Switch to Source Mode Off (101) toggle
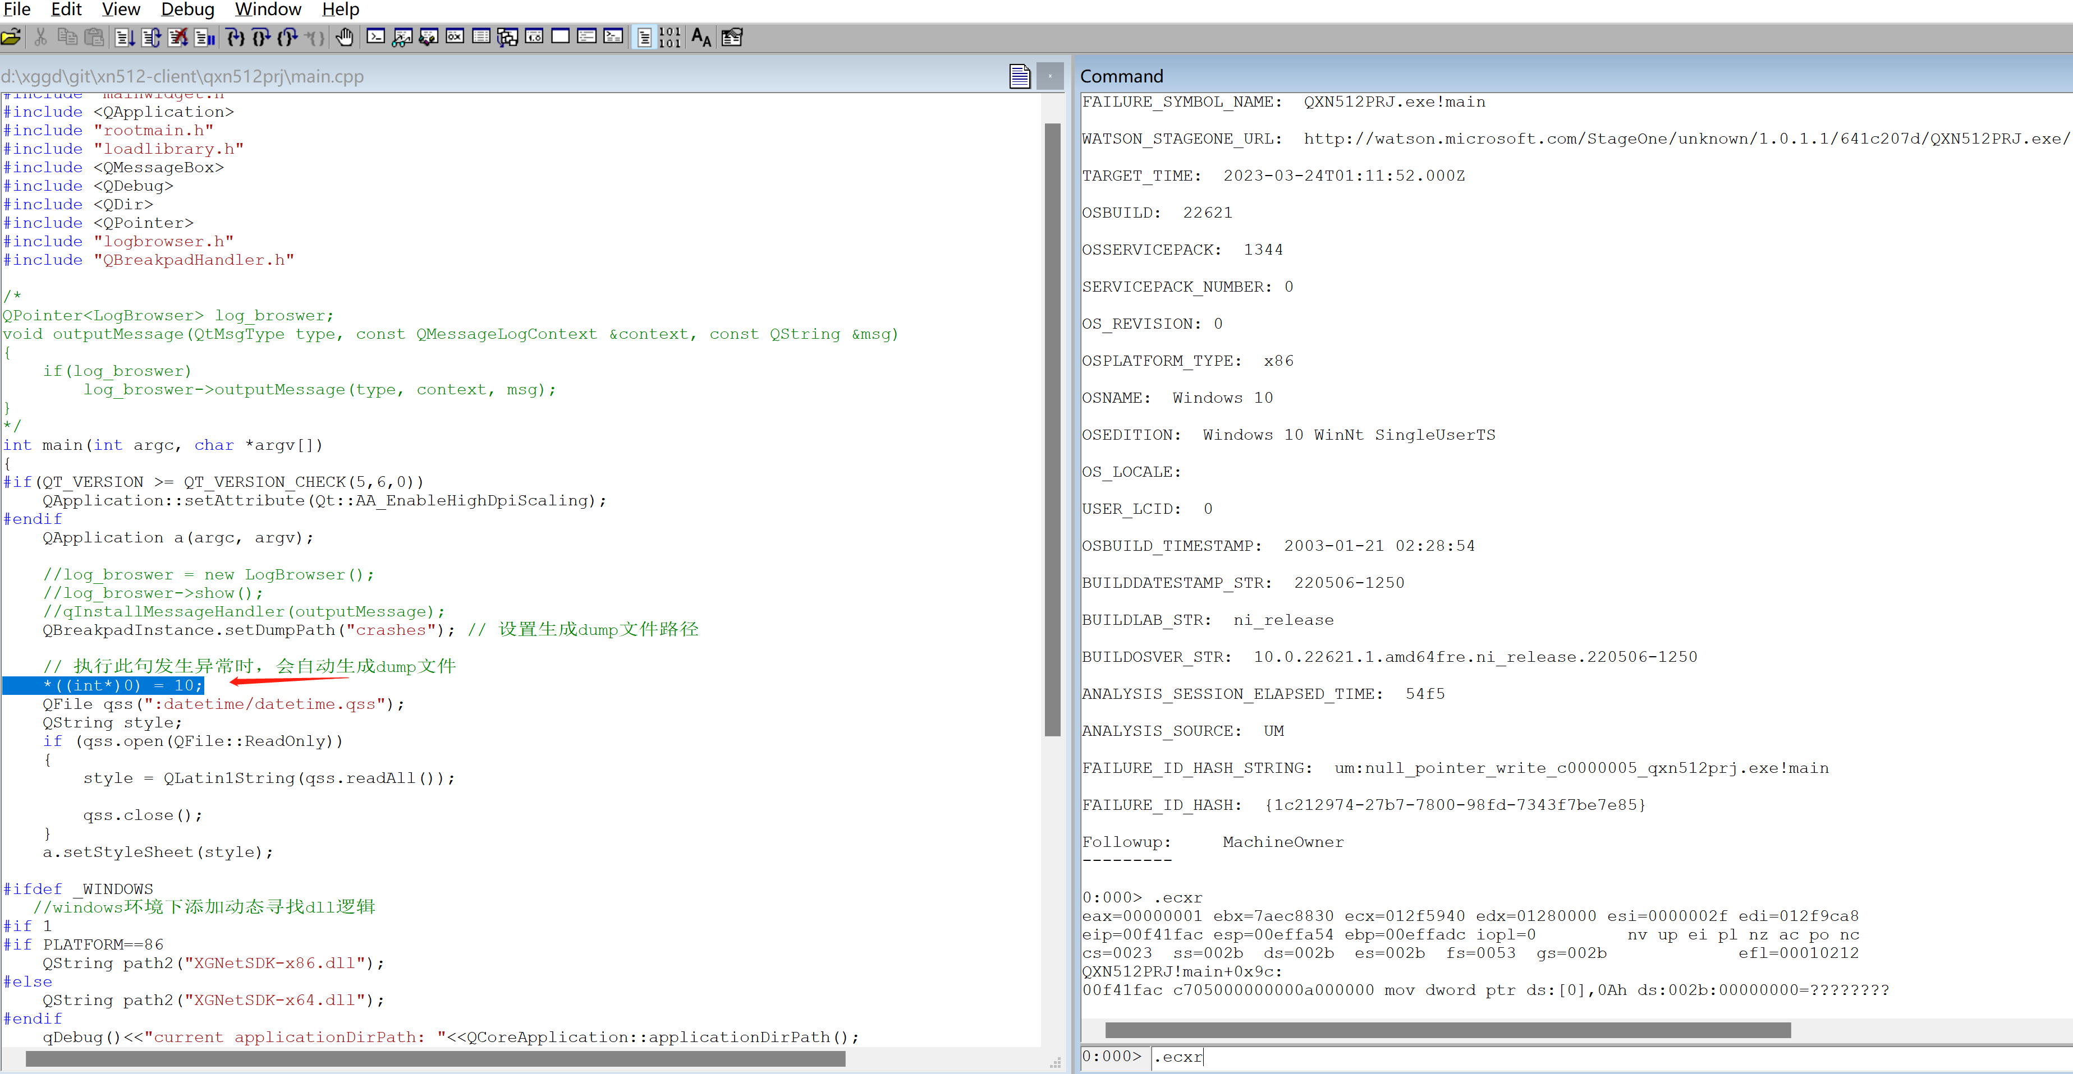 click(x=669, y=37)
